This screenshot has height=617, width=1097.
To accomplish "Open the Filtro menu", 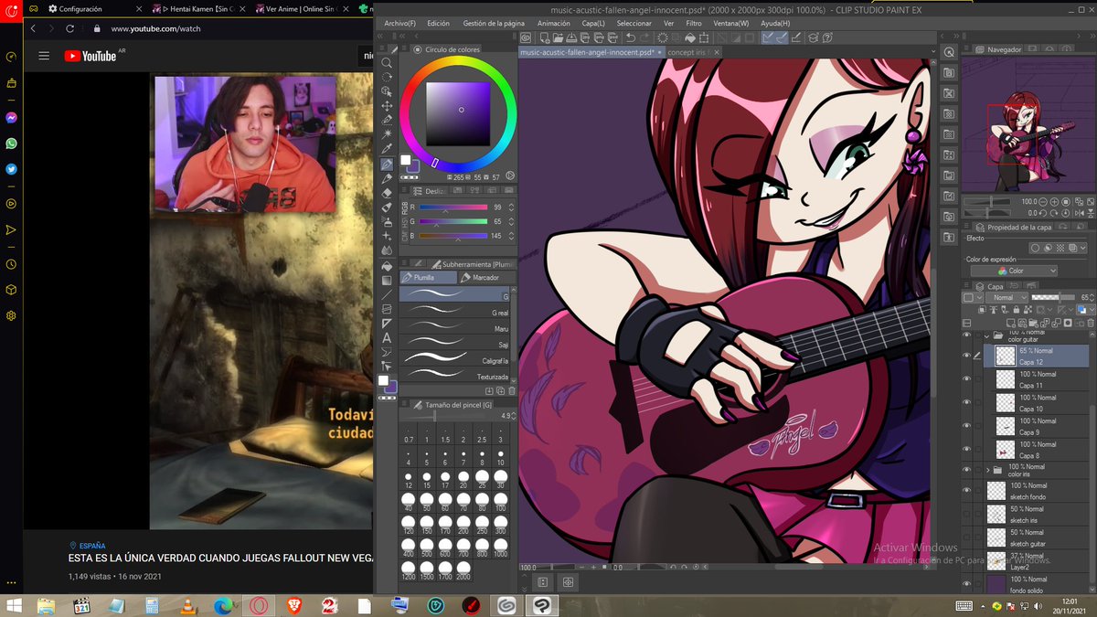I will pos(694,23).
